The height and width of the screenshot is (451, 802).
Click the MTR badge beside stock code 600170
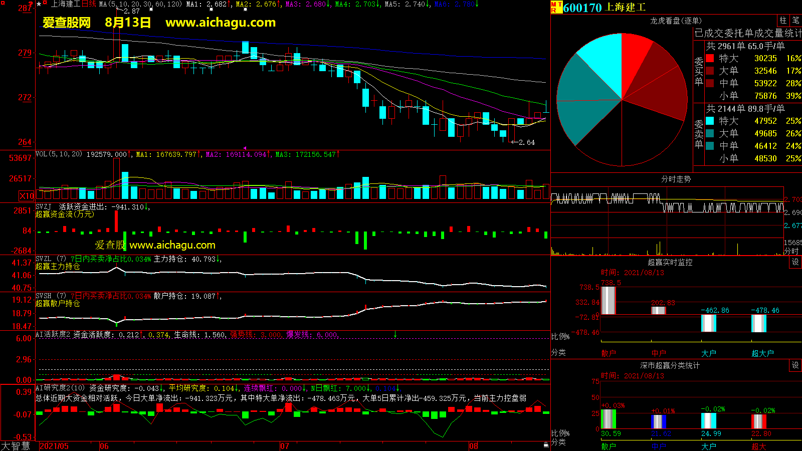[556, 7]
